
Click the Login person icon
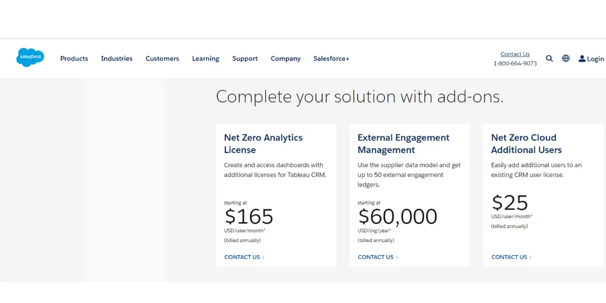click(x=582, y=59)
